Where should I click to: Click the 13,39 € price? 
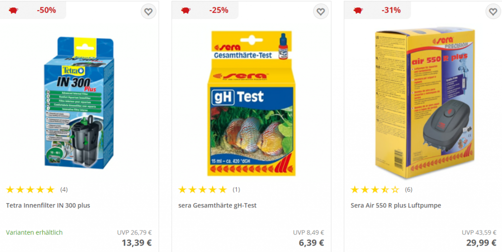pos(137,243)
